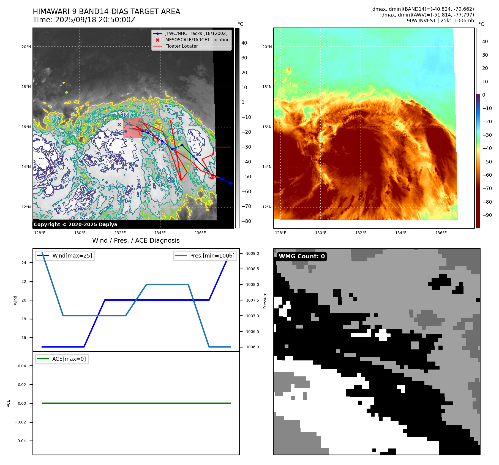Click the '[dmax, dmin](AWV)=(-51.814, -77.797)' text
Viewport: 499px width, 465px height.
point(427,15)
